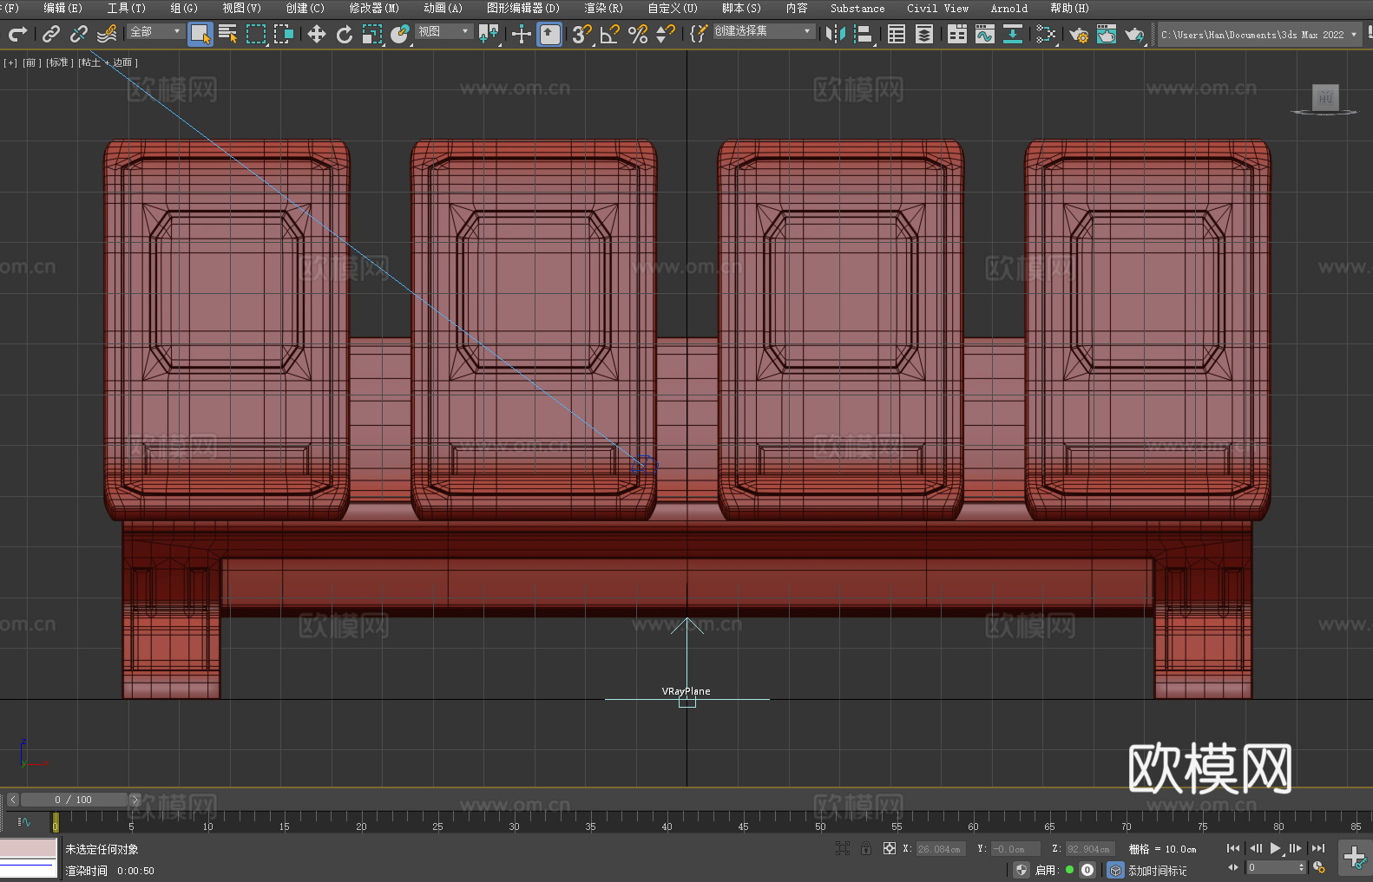The width and height of the screenshot is (1373, 882).
Task: Activate the Select and Scale tool
Action: click(x=372, y=34)
